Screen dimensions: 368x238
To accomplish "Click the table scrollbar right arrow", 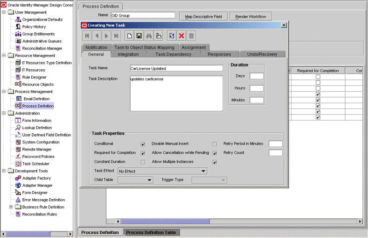I will pos(360,221).
